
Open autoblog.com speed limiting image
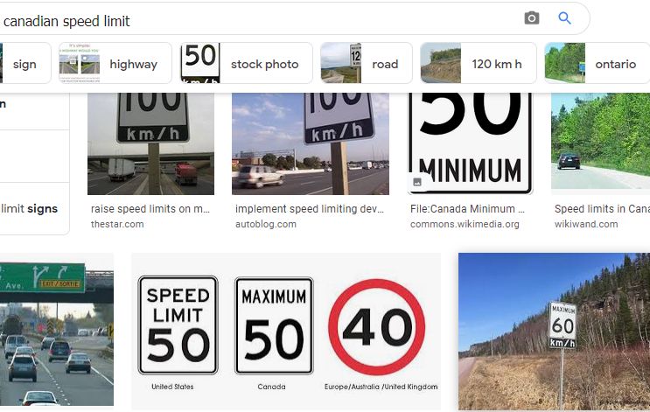point(311,143)
